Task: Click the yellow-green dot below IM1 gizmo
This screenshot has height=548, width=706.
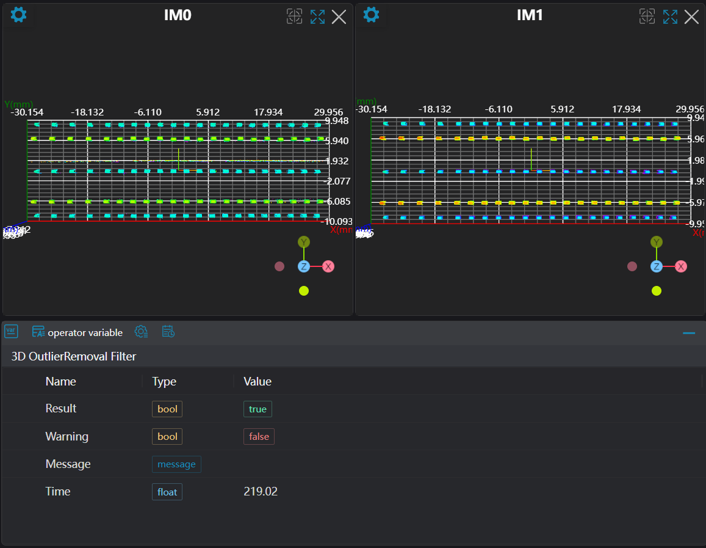Action: pos(657,291)
